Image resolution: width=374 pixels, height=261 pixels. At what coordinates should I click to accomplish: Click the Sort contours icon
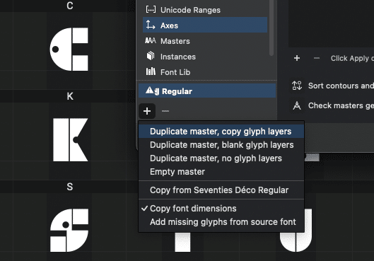[297, 86]
